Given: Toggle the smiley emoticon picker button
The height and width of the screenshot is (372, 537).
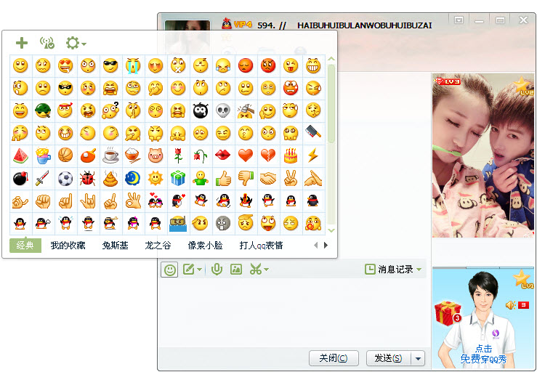Looking at the screenshot, I should (169, 270).
